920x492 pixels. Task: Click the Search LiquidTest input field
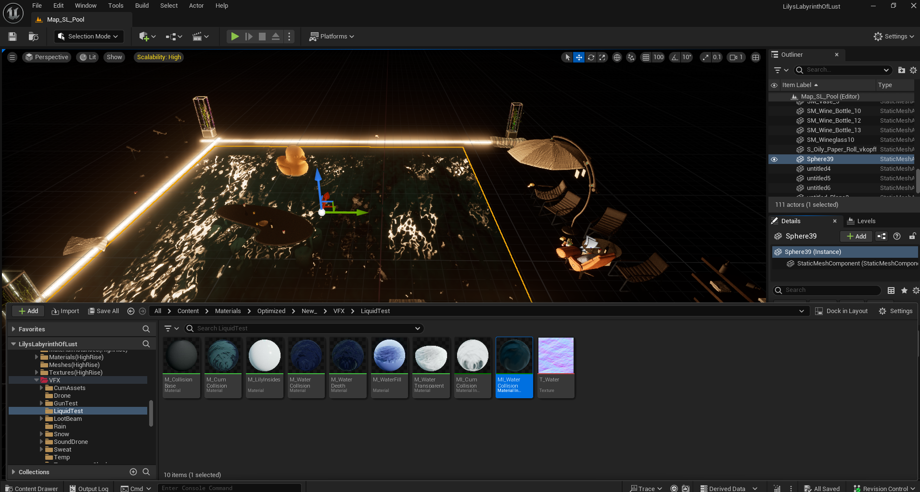click(304, 328)
